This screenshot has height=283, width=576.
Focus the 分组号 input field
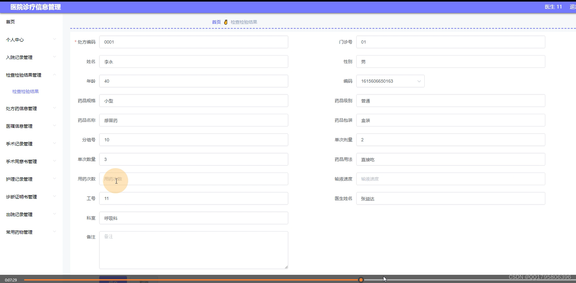pyautogui.click(x=194, y=140)
